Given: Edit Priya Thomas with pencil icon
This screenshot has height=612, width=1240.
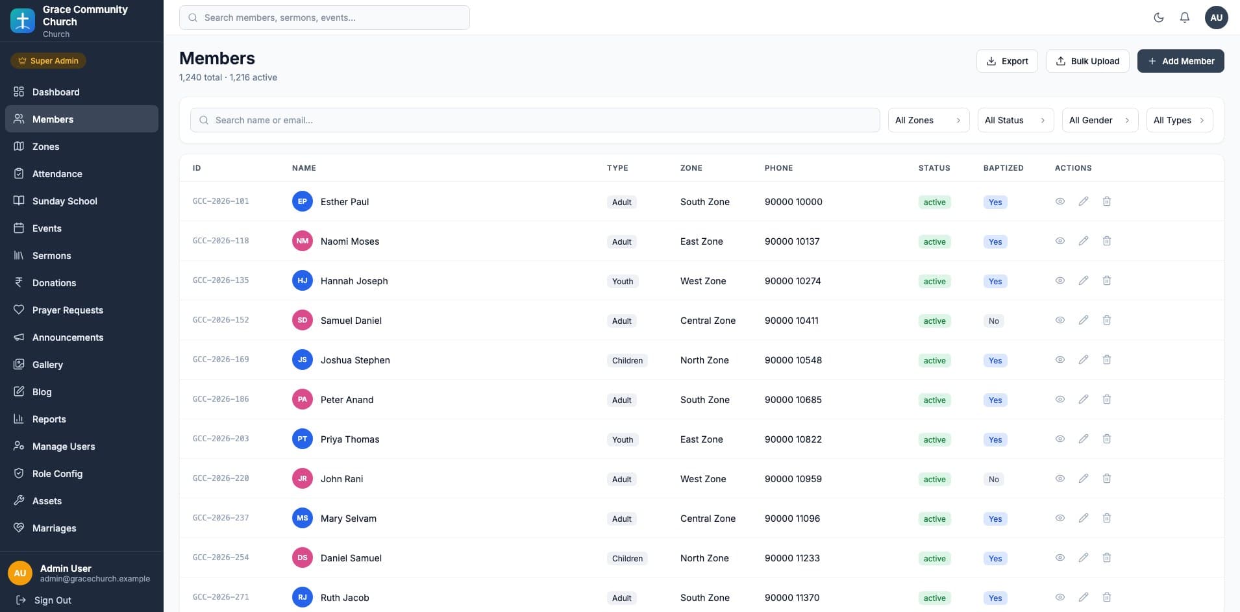Looking at the screenshot, I should tap(1084, 439).
